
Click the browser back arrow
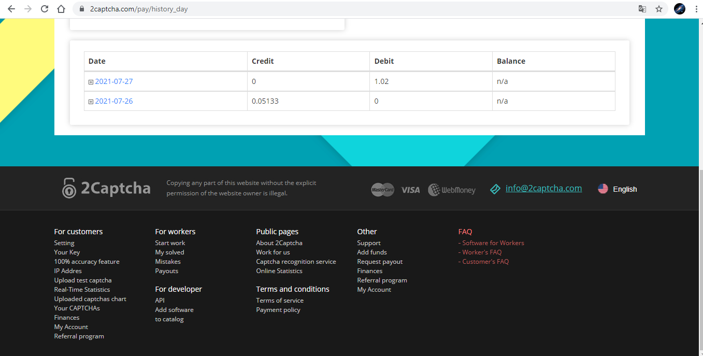coord(11,9)
